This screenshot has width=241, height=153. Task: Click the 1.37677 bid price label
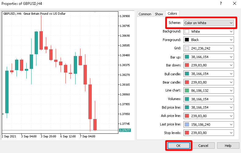pos(125,130)
